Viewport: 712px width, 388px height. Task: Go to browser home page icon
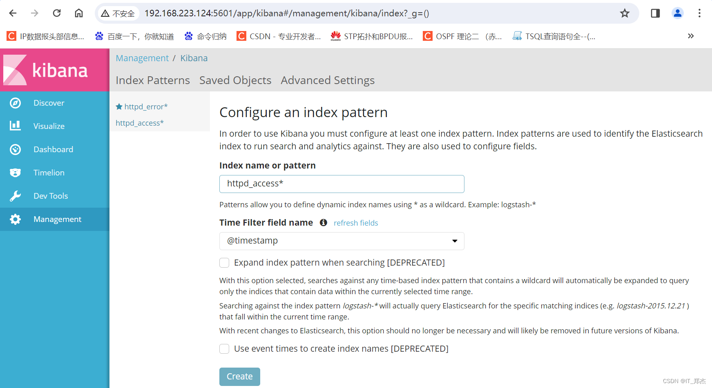pos(79,13)
